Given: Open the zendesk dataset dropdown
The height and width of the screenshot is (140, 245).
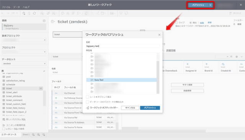Looking at the screenshot, I should point(24,63).
